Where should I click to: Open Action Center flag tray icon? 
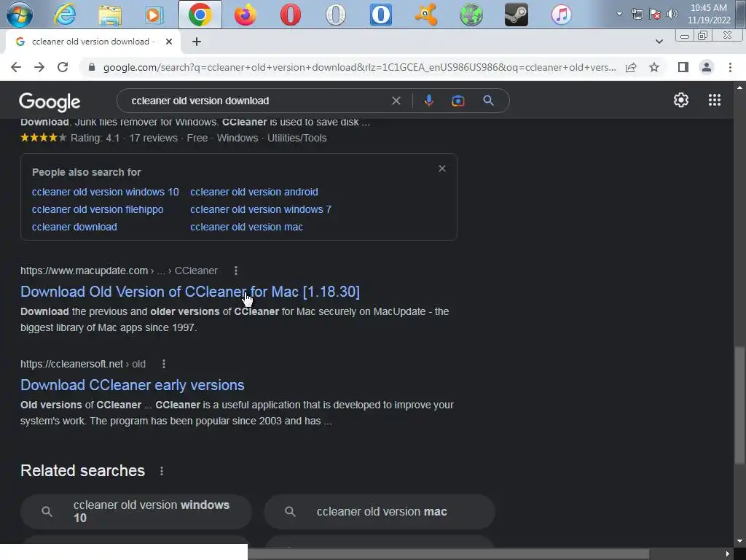click(655, 14)
